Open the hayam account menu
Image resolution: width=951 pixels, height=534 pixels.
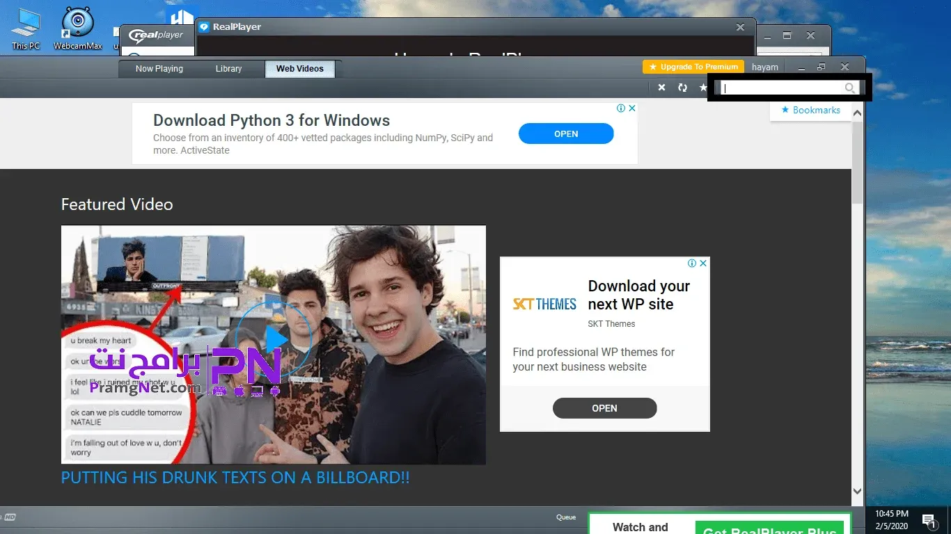(765, 67)
